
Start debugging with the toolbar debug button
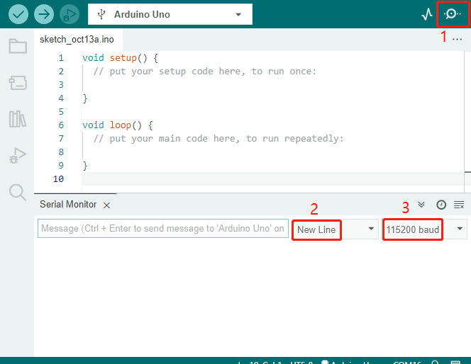[x=70, y=14]
